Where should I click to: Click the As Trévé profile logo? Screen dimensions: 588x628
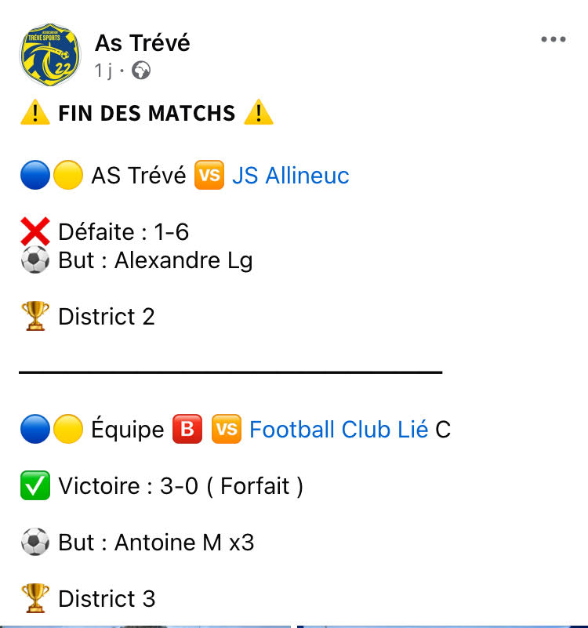click(x=50, y=55)
